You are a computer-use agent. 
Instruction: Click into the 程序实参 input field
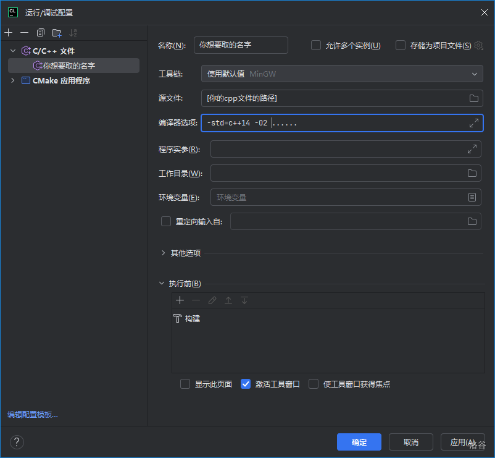click(x=336, y=149)
